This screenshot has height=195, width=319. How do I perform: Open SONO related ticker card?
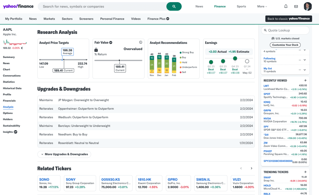click(49, 183)
